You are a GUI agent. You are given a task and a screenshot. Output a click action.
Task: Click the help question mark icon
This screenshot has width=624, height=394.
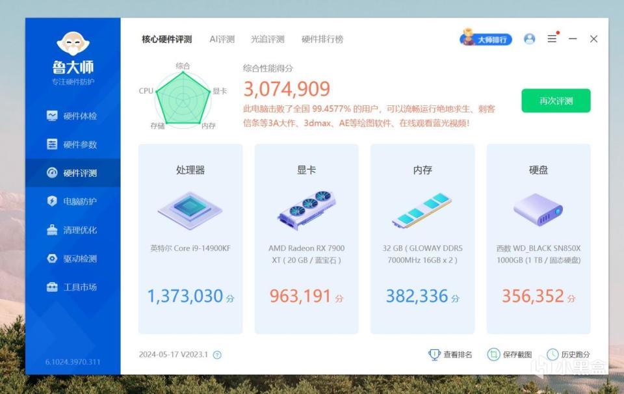217,355
